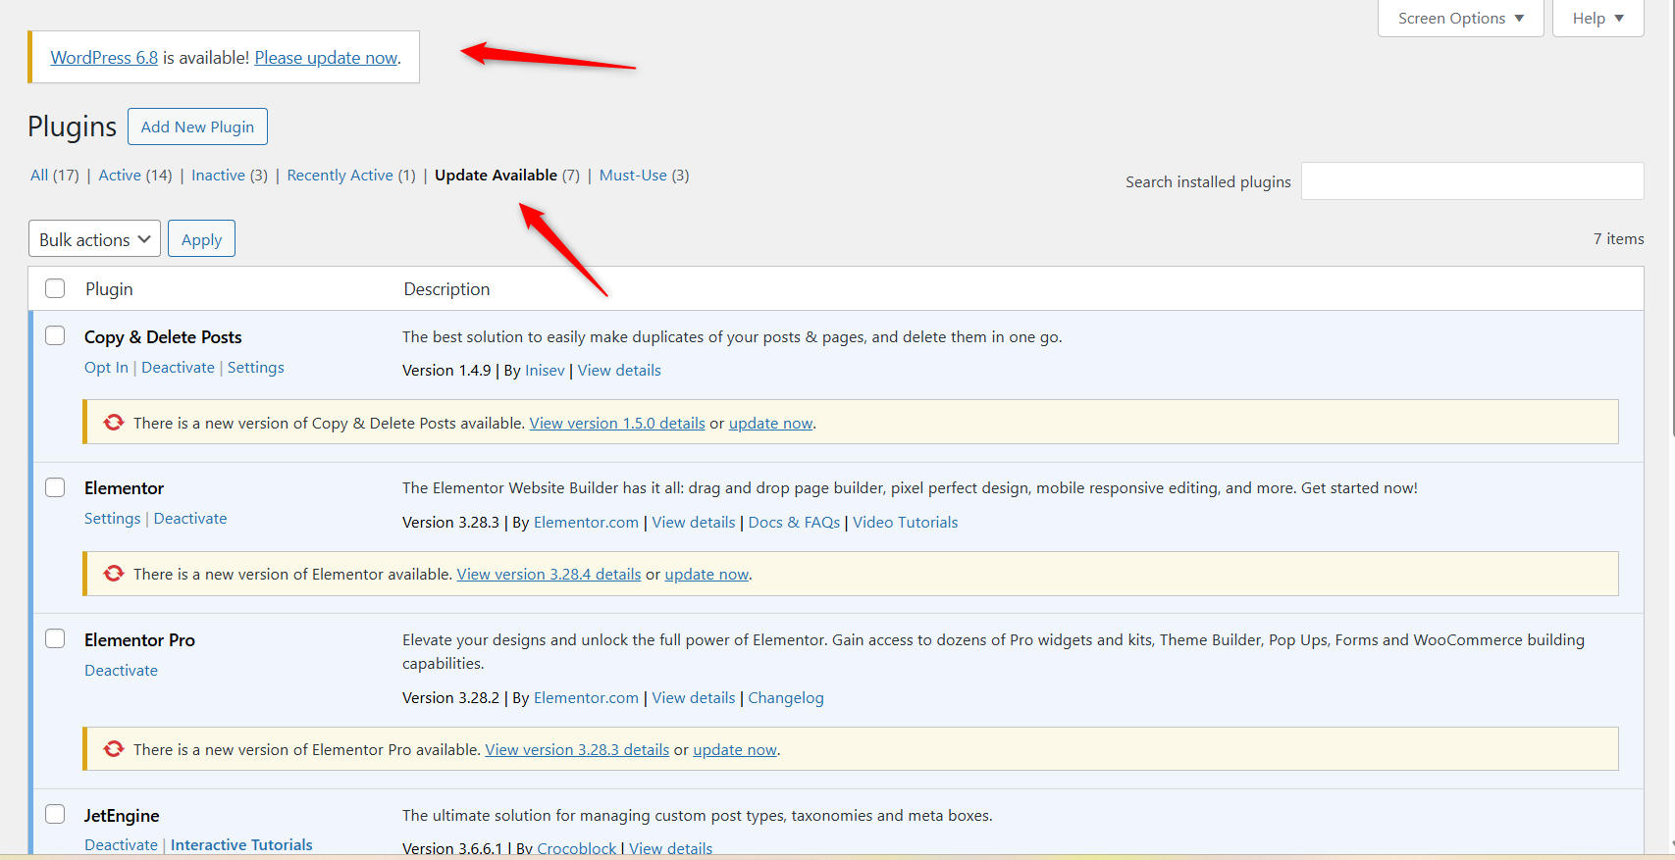View version 3.28.3 details
Viewport: 1675px width, 860px height.
pos(577,750)
